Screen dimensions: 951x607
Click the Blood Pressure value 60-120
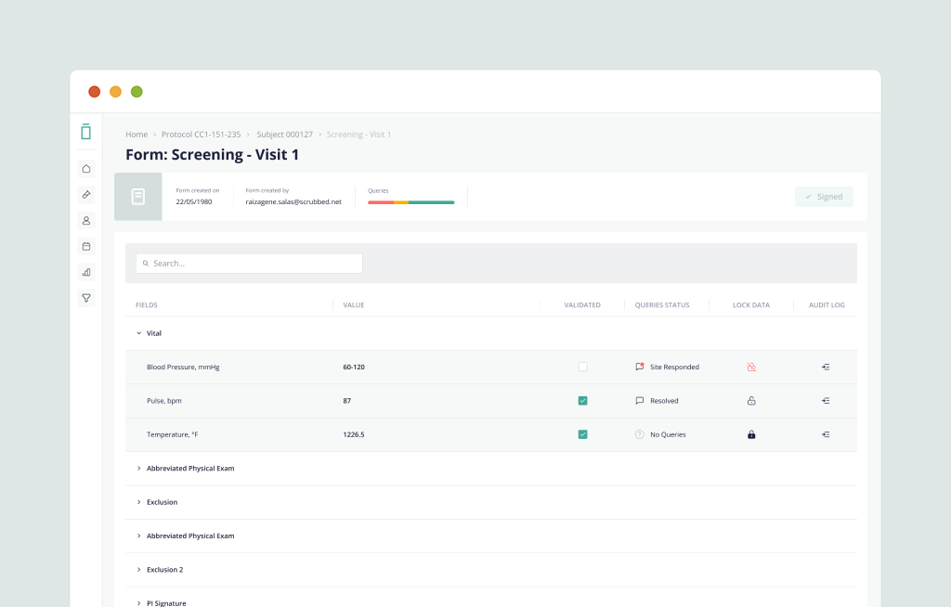pyautogui.click(x=354, y=367)
